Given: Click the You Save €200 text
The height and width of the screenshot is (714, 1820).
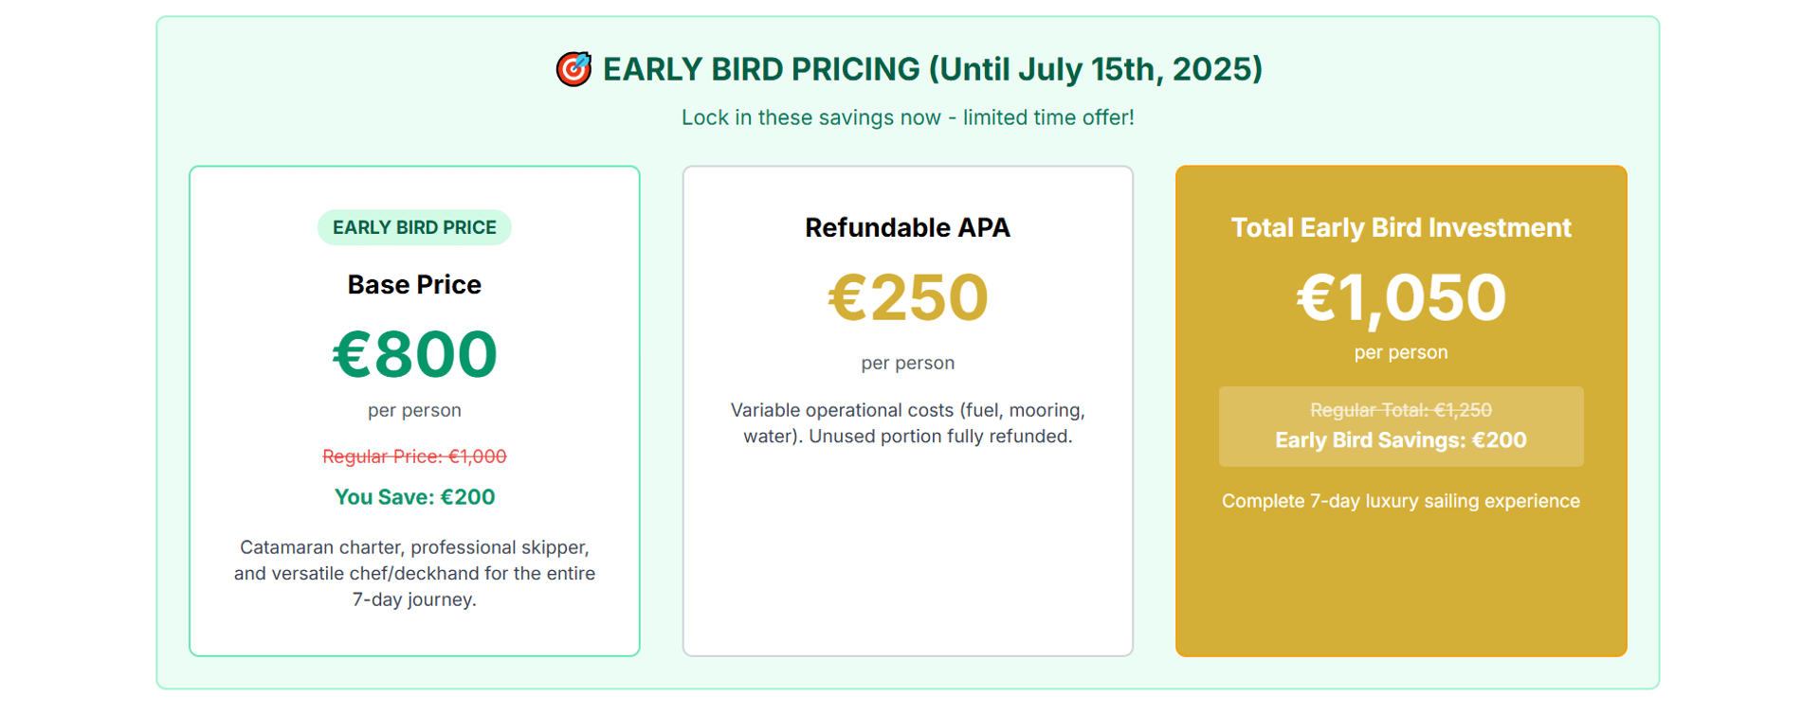Looking at the screenshot, I should point(414,497).
